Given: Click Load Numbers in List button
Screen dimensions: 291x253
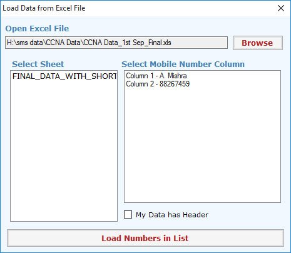Looking at the screenshot, I should coord(145,238).
